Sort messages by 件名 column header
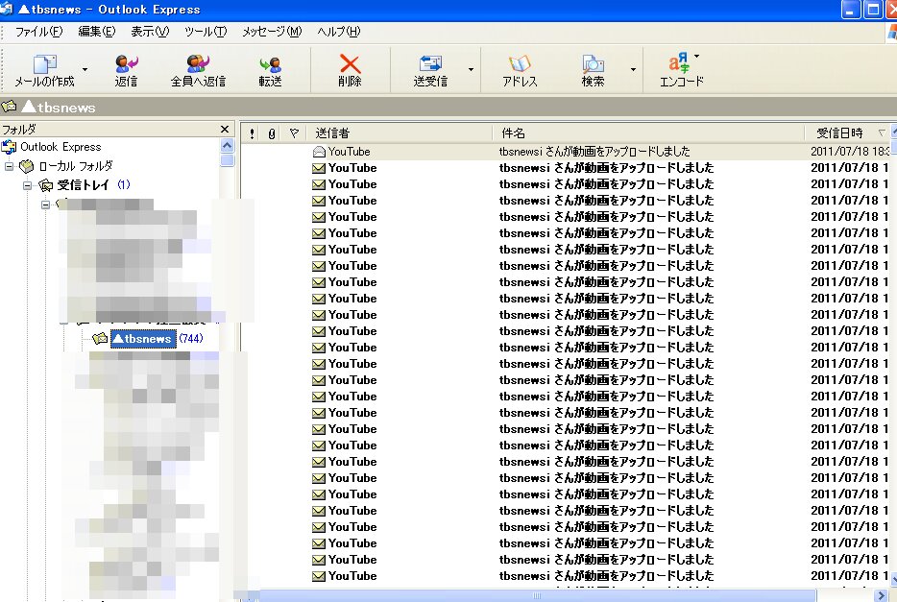The height and width of the screenshot is (602, 897). pos(648,133)
